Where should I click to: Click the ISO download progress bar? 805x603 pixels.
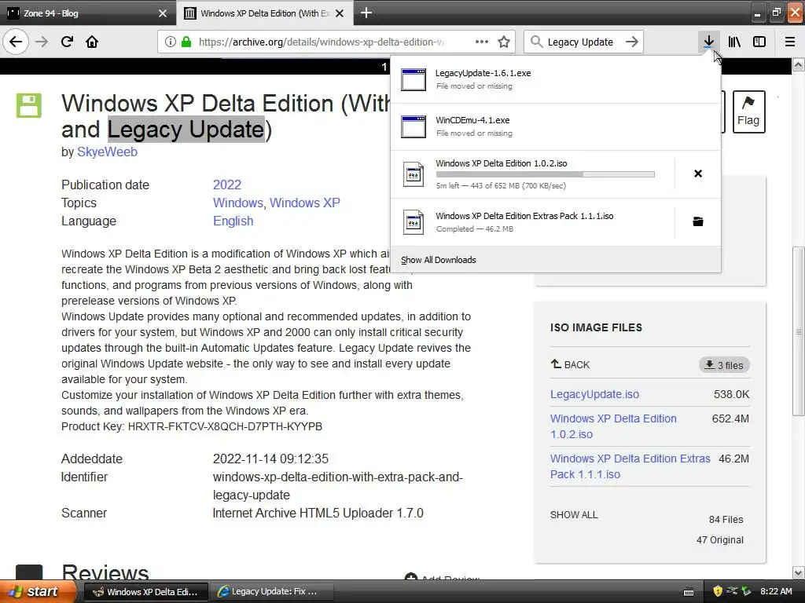546,174
